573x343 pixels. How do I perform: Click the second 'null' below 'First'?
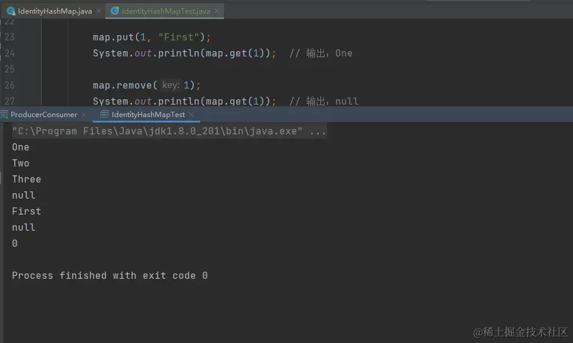pos(23,228)
